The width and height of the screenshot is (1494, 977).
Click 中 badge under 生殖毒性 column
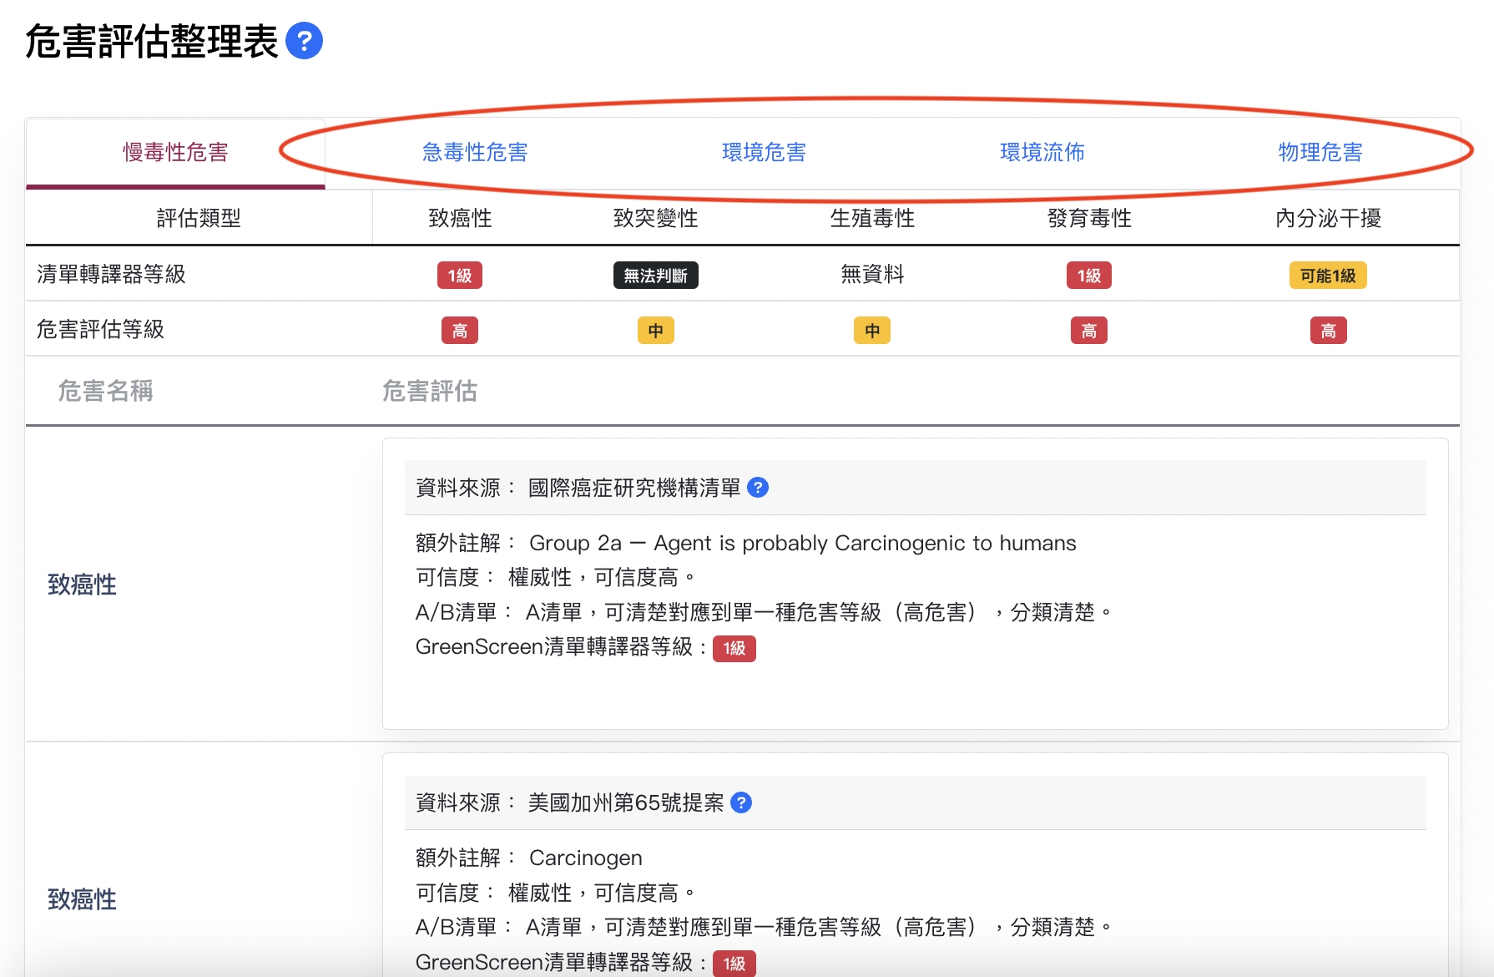coord(872,331)
